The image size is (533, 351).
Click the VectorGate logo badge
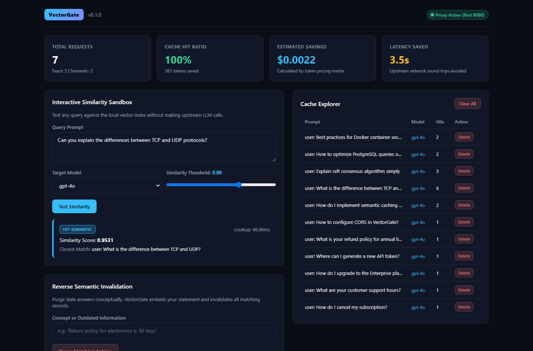pyautogui.click(x=64, y=15)
